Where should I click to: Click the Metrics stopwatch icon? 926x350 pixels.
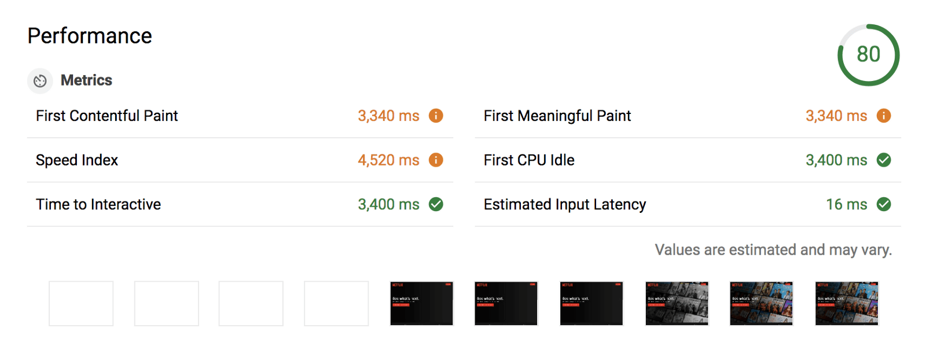[40, 81]
